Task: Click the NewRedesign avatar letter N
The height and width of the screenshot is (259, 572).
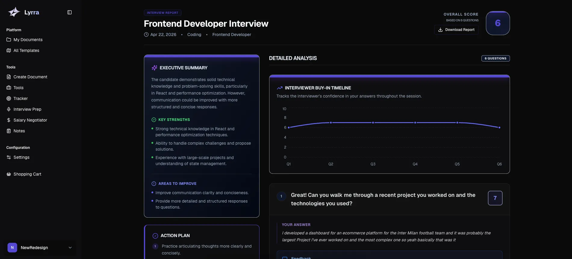Action: pos(12,248)
